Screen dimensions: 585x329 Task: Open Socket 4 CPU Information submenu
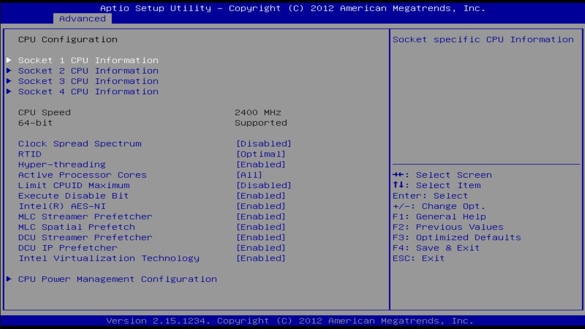pos(88,92)
